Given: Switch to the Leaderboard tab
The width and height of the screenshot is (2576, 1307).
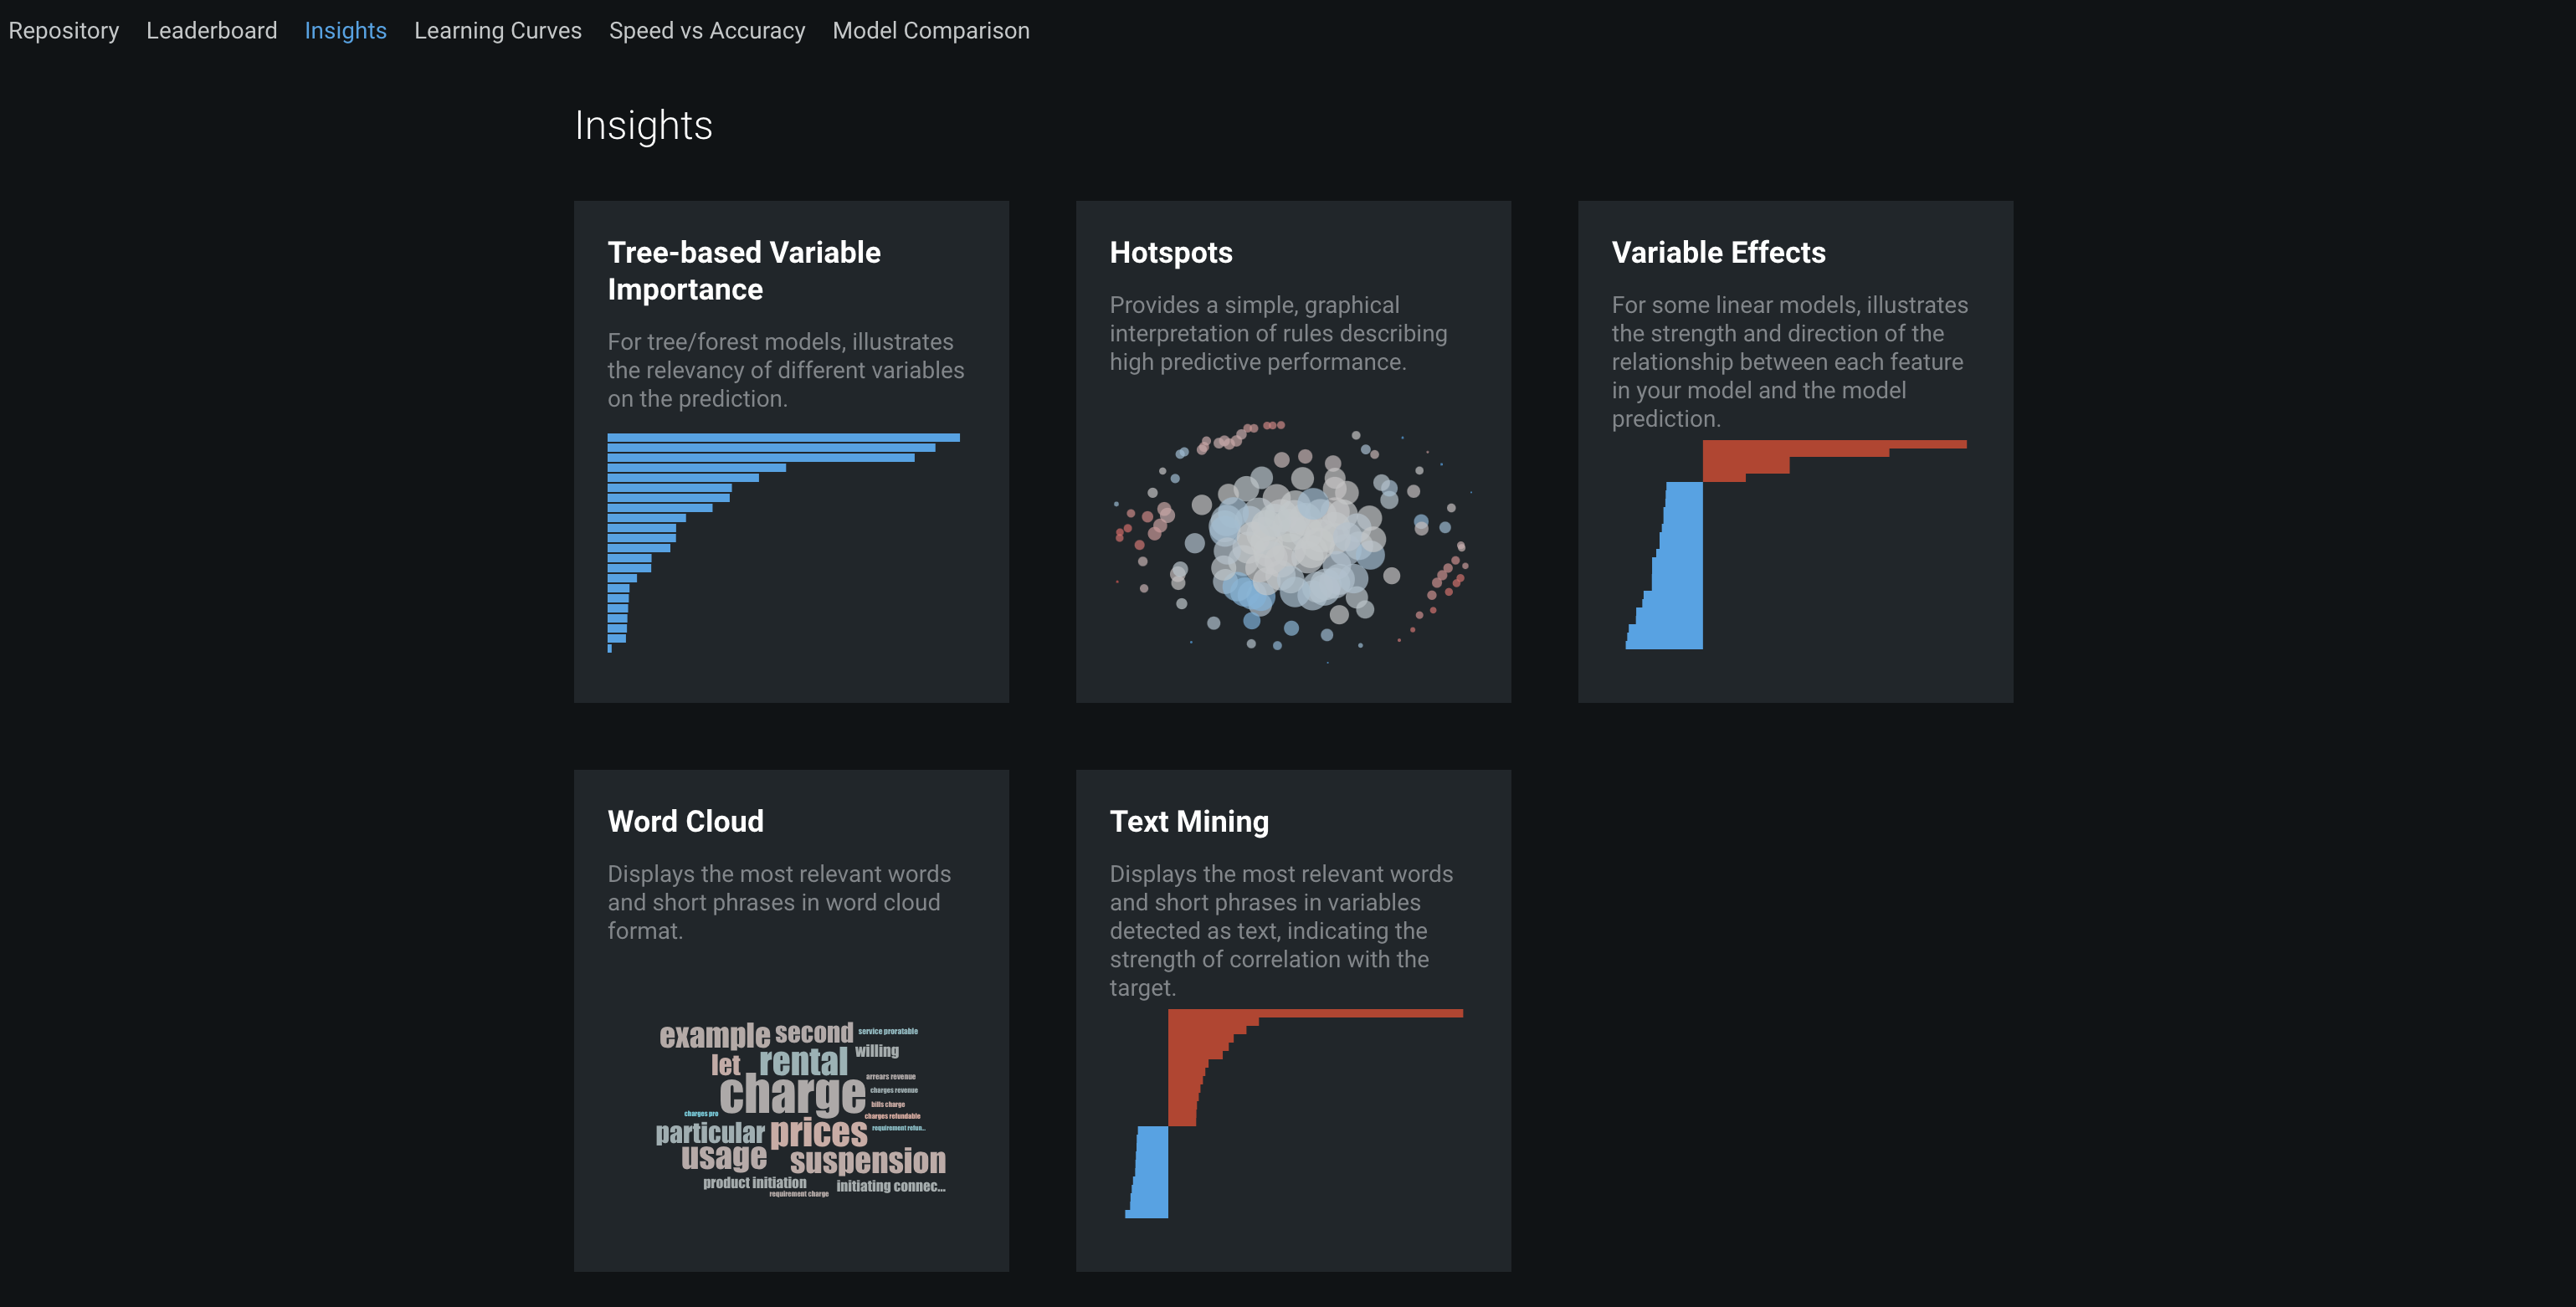Looking at the screenshot, I should [212, 31].
